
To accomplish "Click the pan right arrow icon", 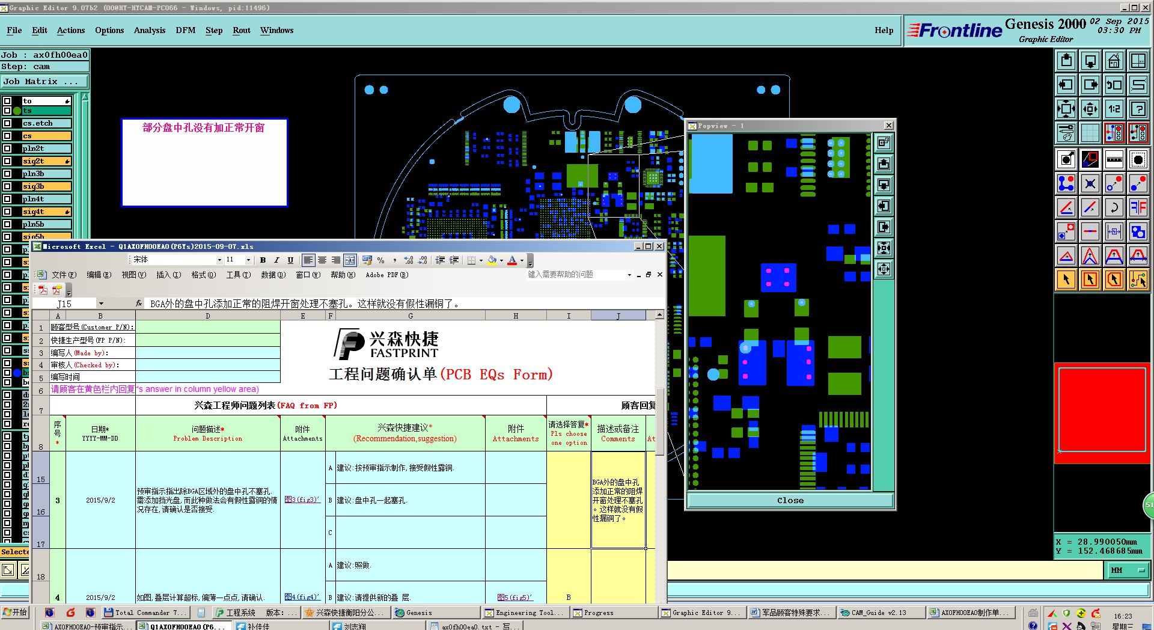I will pos(1090,85).
